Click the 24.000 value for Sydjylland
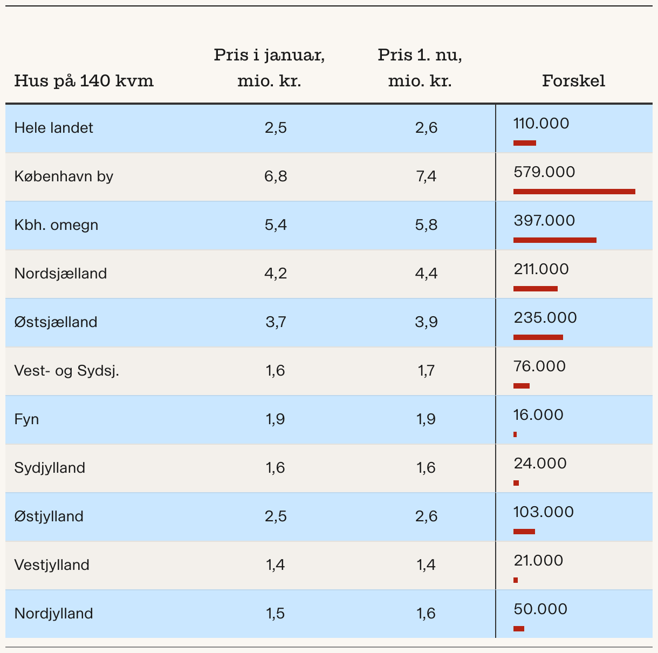This screenshot has height=653, width=658. 540,463
